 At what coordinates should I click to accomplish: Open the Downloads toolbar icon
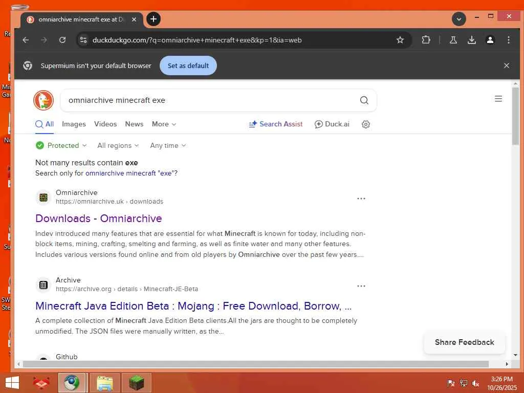(x=471, y=40)
